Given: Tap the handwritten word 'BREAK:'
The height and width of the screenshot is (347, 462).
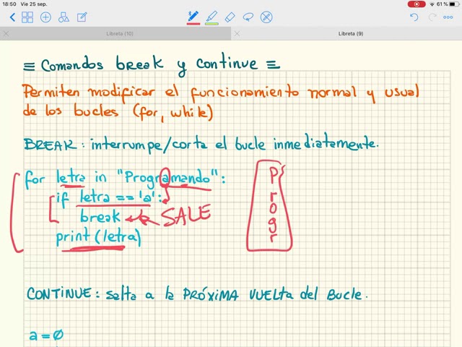Looking at the screenshot, I should (x=54, y=145).
